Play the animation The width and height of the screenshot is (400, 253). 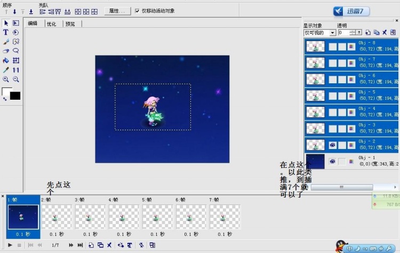10,245
